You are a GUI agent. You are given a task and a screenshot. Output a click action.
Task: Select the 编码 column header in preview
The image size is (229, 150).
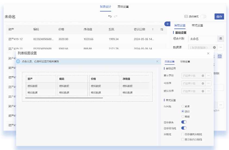73,79
